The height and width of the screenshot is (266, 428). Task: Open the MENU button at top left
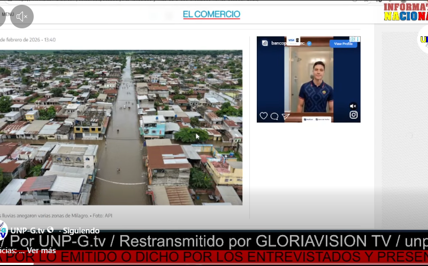pyautogui.click(x=6, y=14)
